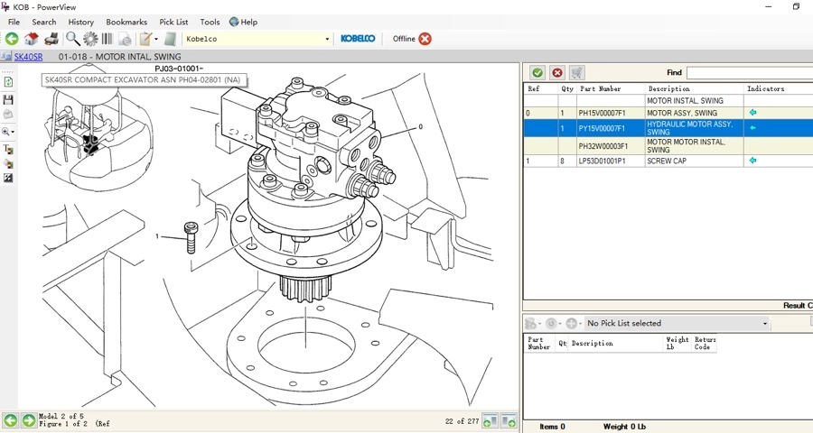The image size is (813, 433).
Task: Click the envelope email icon in left sidebar
Action: click(x=8, y=114)
